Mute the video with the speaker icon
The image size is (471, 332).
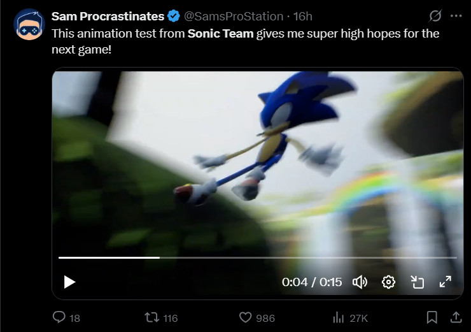point(360,282)
